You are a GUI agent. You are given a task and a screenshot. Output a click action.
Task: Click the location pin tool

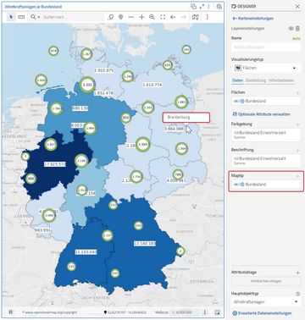point(121,17)
